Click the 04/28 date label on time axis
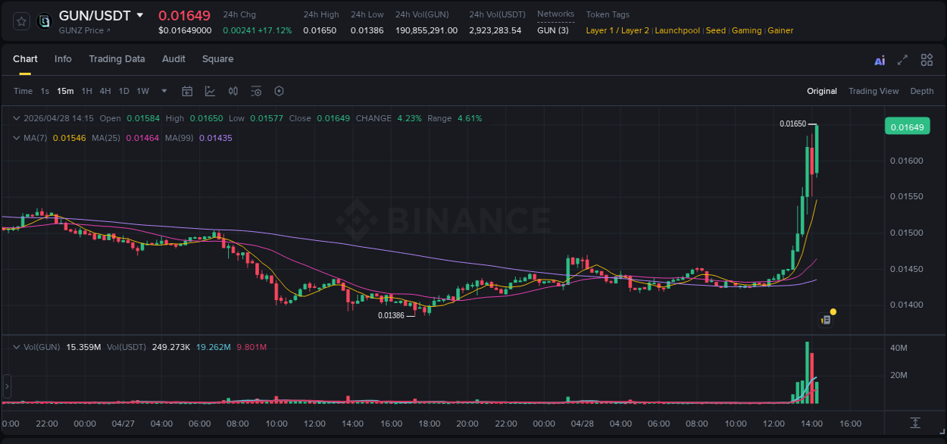 582,424
